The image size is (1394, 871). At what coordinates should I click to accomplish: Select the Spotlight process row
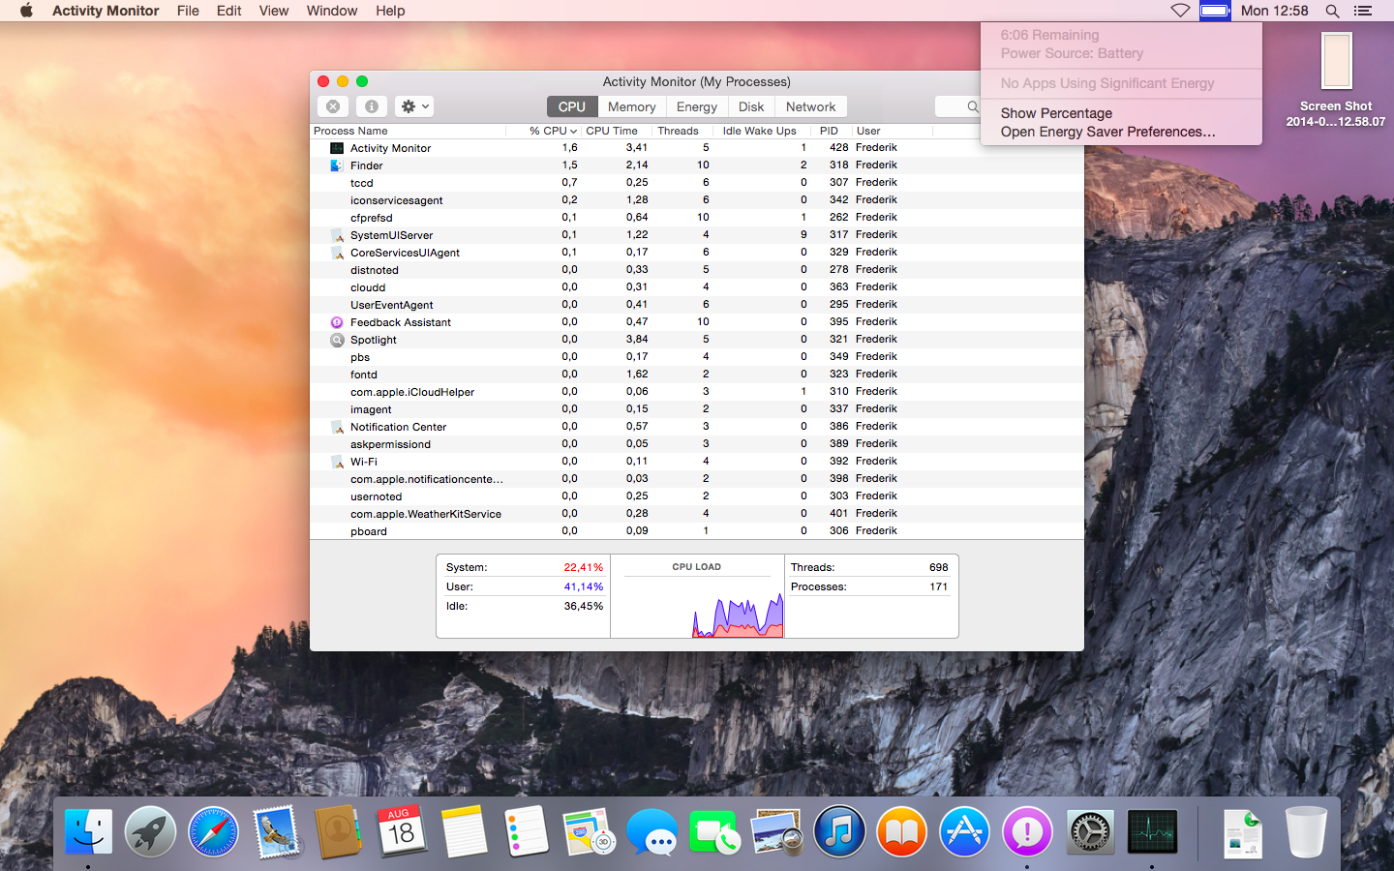[697, 340]
